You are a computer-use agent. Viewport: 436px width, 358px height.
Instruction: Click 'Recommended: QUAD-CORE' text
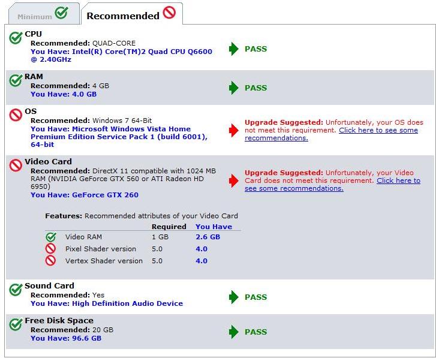[x=83, y=43]
